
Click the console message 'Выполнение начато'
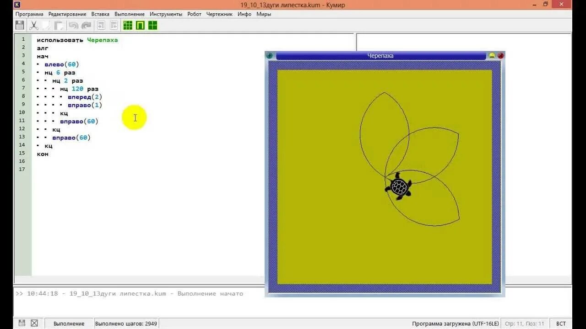click(211, 293)
